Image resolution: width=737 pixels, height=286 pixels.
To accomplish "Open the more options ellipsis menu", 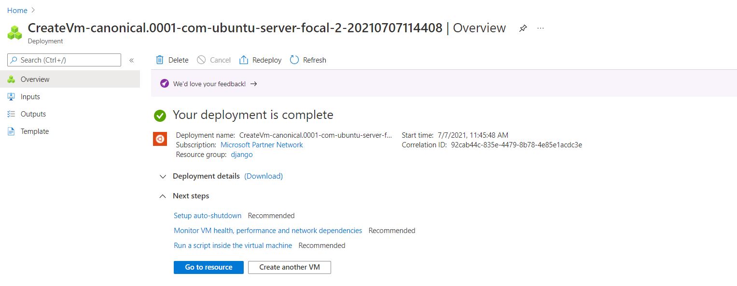I will tap(541, 28).
